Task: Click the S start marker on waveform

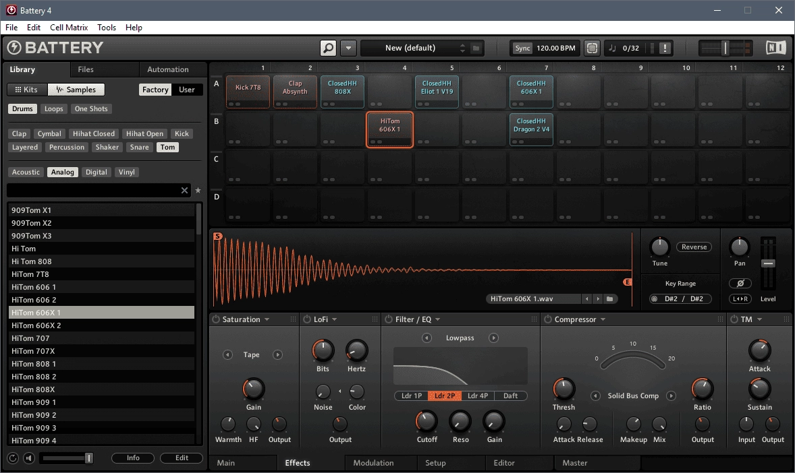Action: 217,236
